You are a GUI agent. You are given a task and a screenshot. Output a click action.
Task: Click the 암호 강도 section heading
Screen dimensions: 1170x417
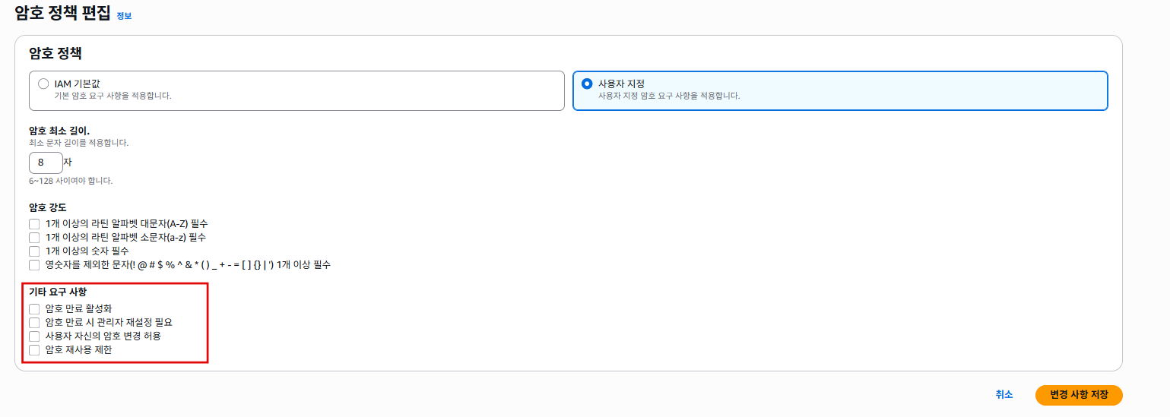pos(47,207)
